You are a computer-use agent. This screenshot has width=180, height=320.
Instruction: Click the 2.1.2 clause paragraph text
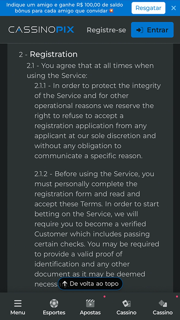click(97, 224)
